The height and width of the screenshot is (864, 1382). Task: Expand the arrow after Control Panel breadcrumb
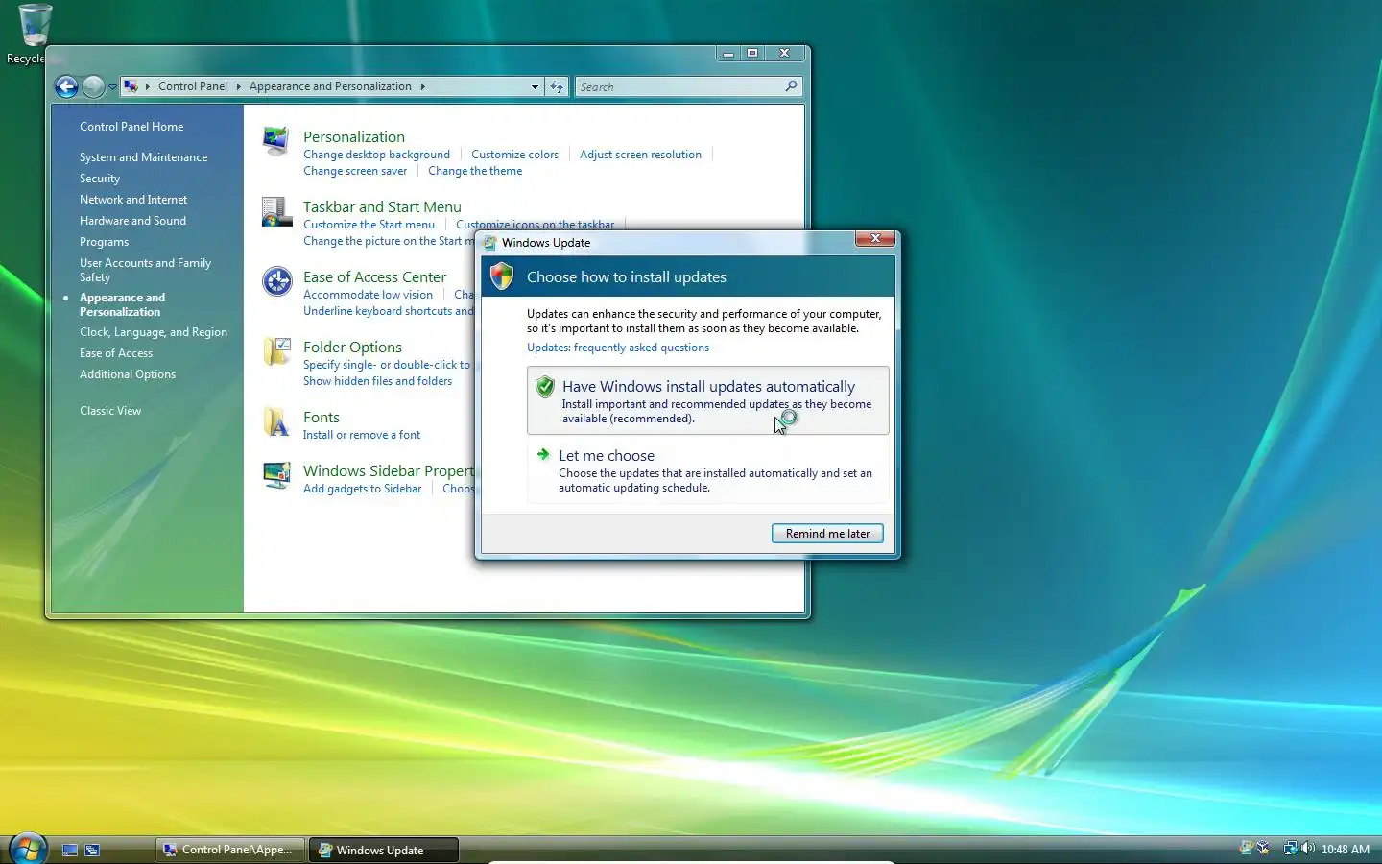tap(238, 86)
